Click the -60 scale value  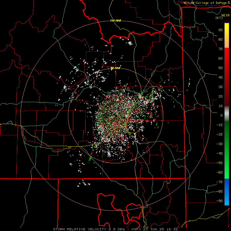point(219,172)
